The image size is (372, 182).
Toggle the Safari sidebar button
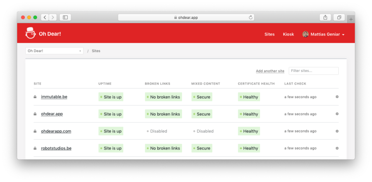pyautogui.click(x=65, y=17)
